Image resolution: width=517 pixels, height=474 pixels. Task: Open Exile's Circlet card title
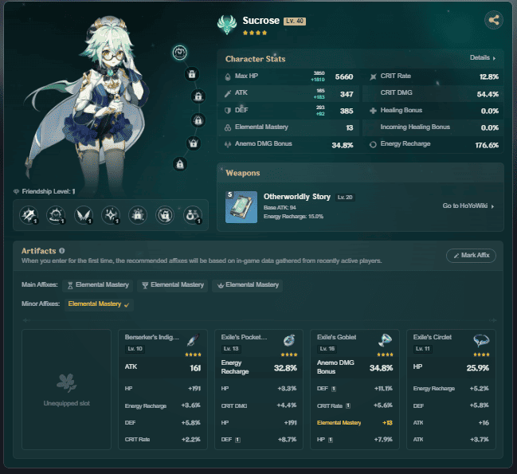[x=433, y=337]
